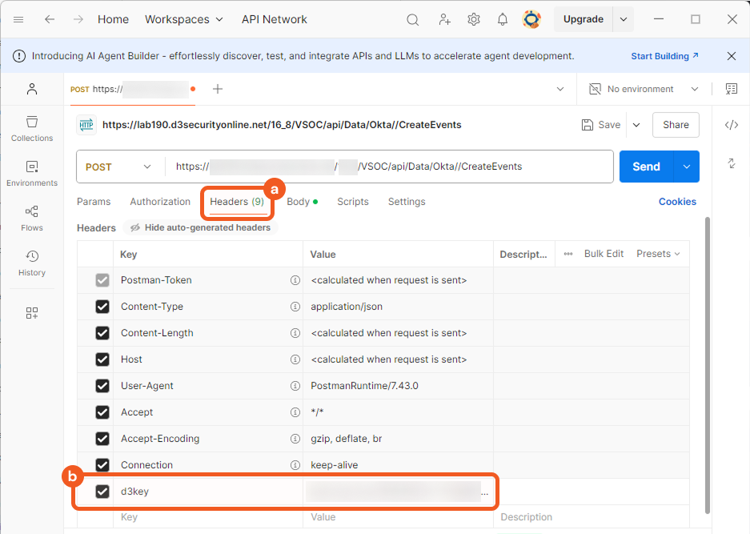Open the Presets dropdown
This screenshot has width=750, height=534.
pos(658,254)
